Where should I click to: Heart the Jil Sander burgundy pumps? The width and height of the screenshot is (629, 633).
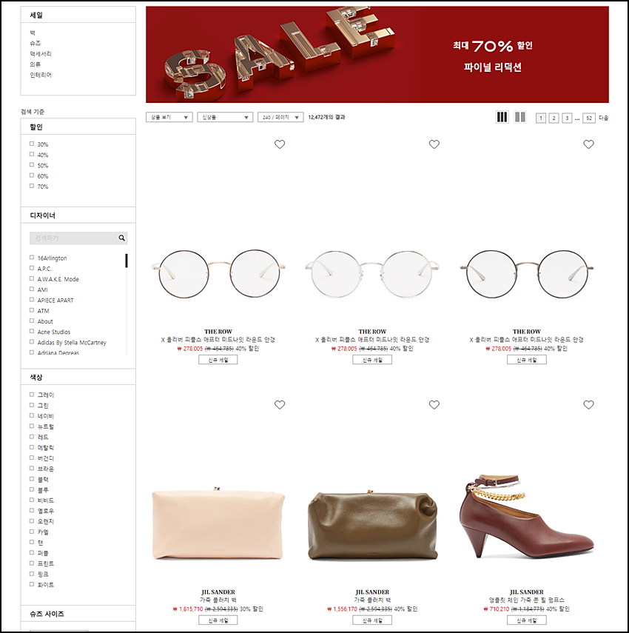coord(588,404)
